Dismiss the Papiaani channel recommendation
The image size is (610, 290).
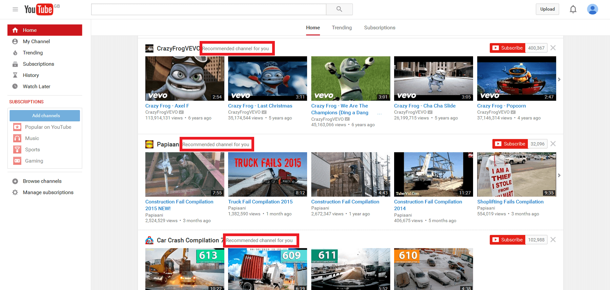click(553, 144)
